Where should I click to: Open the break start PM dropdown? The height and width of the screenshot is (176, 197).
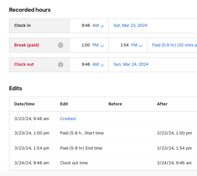coord(98,45)
